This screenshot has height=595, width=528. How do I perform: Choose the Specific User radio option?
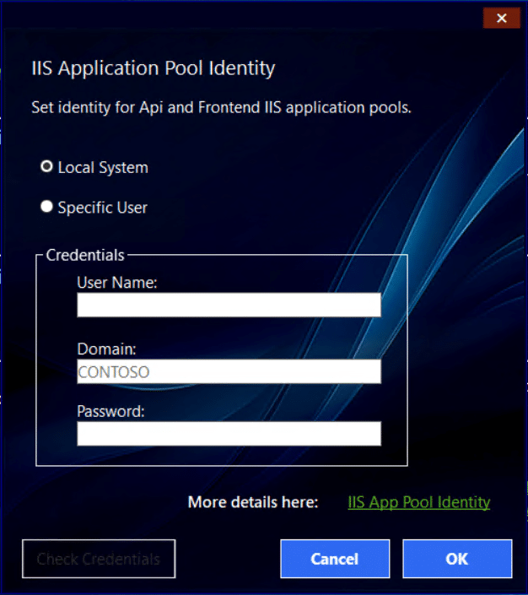[x=47, y=207]
